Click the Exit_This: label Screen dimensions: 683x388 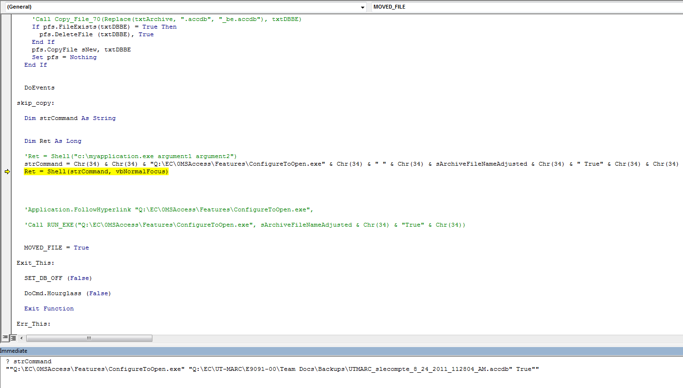pos(36,263)
